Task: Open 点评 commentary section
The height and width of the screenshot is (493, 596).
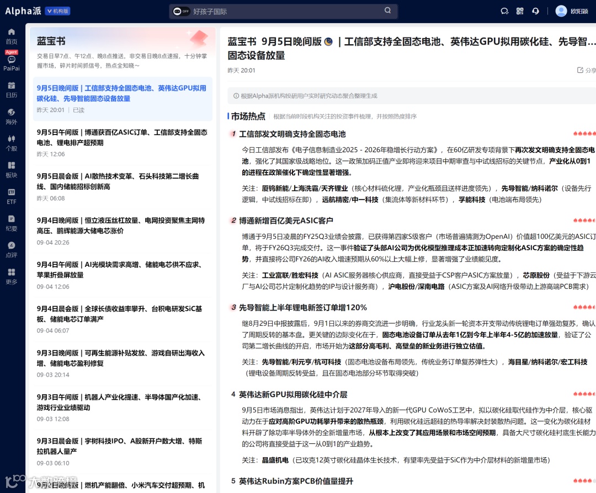Action: tap(12, 250)
